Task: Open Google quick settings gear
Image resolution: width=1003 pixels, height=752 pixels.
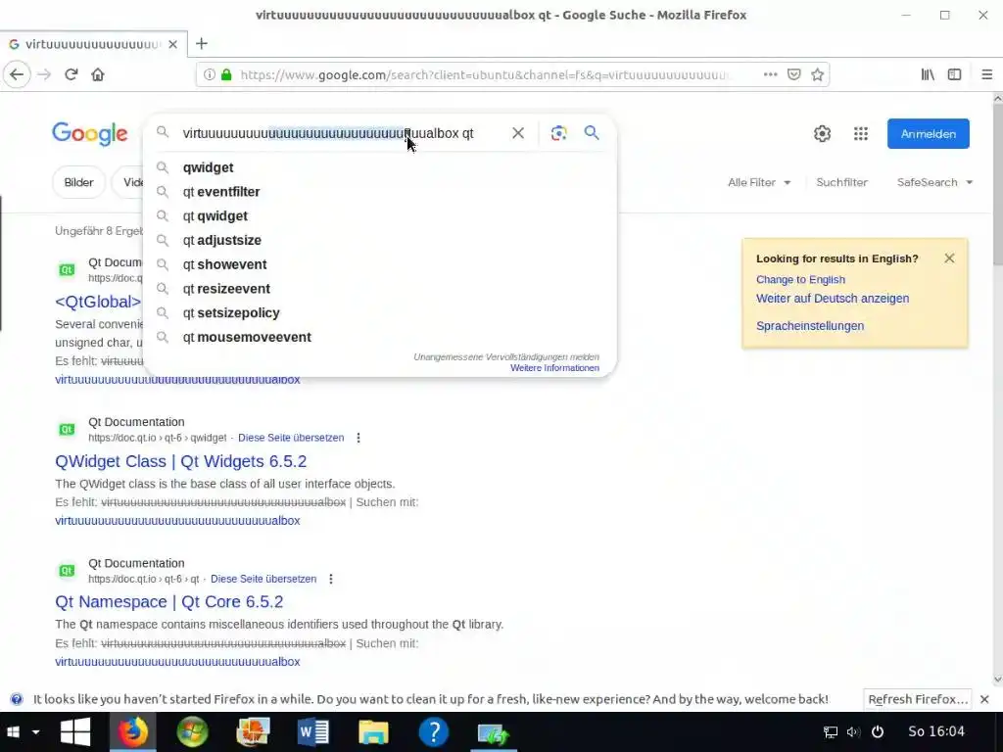Action: 822,133
